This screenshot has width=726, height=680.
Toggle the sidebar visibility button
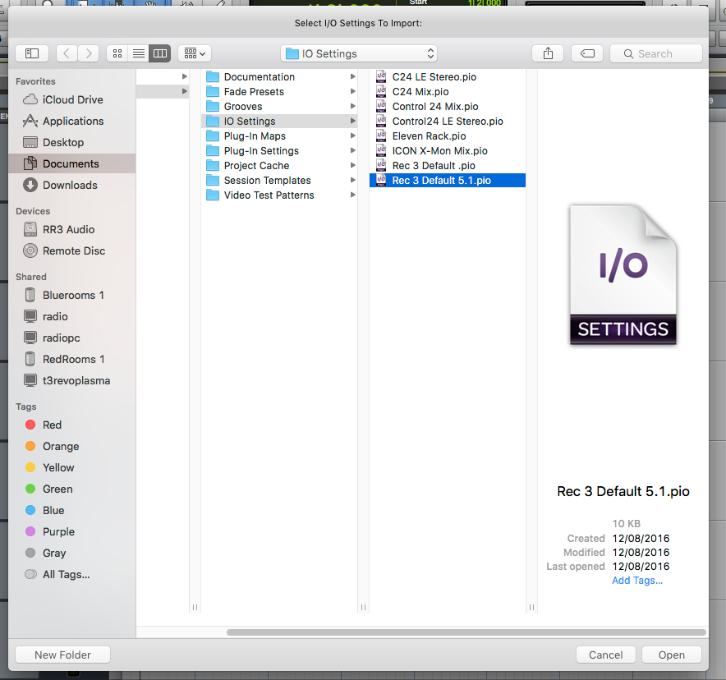[32, 53]
